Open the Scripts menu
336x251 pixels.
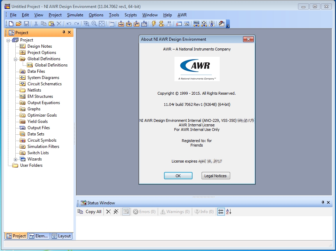pyautogui.click(x=131, y=15)
